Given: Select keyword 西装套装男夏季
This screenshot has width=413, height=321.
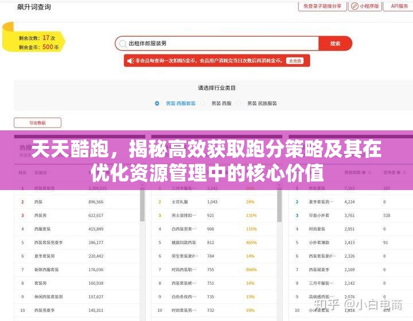Looking at the screenshot, I should coord(48,242).
